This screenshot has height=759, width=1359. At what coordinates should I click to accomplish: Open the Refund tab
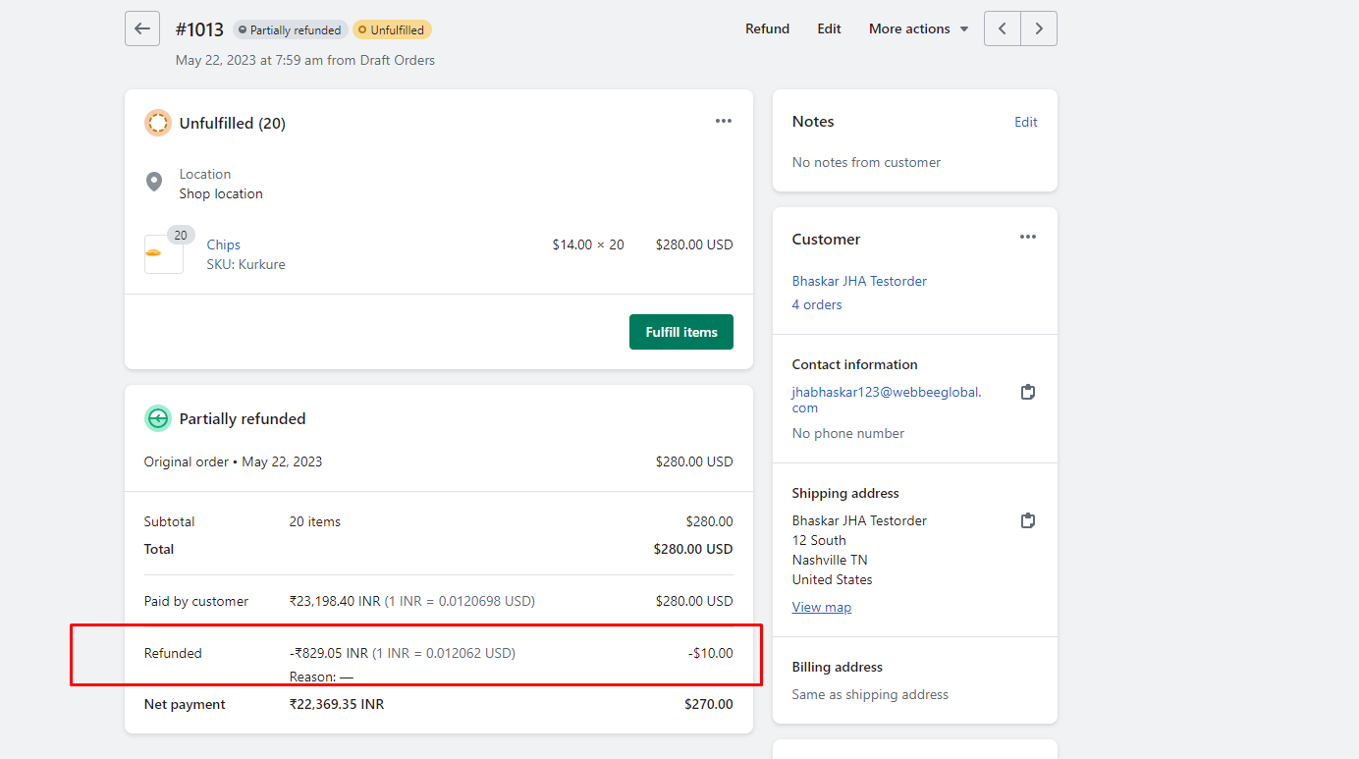pos(767,28)
